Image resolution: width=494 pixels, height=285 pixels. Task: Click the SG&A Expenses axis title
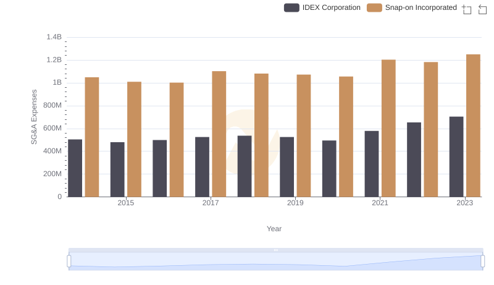click(34, 117)
